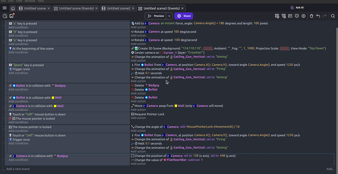
Task: Close the Untitled scene2 (Events) tab
Action: click(x=182, y=8)
